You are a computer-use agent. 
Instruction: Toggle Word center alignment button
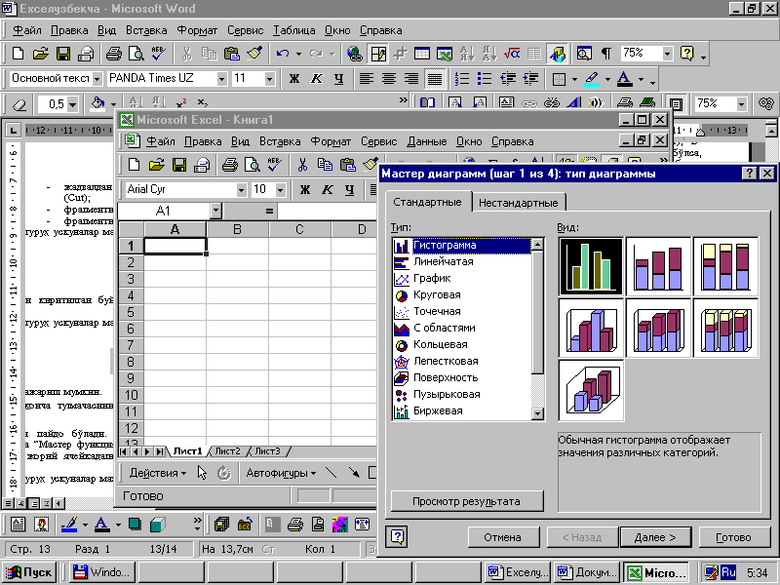click(389, 79)
